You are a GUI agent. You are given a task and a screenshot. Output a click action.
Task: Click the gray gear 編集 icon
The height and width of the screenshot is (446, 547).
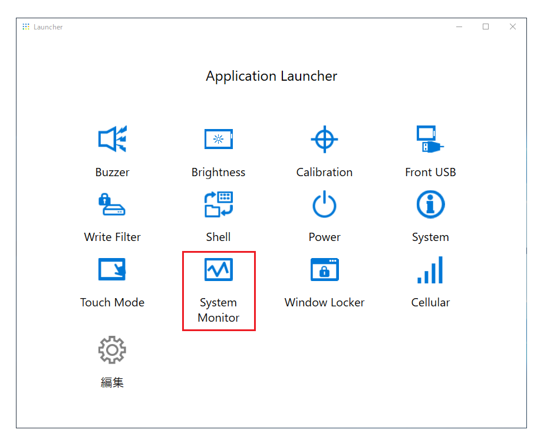click(112, 350)
